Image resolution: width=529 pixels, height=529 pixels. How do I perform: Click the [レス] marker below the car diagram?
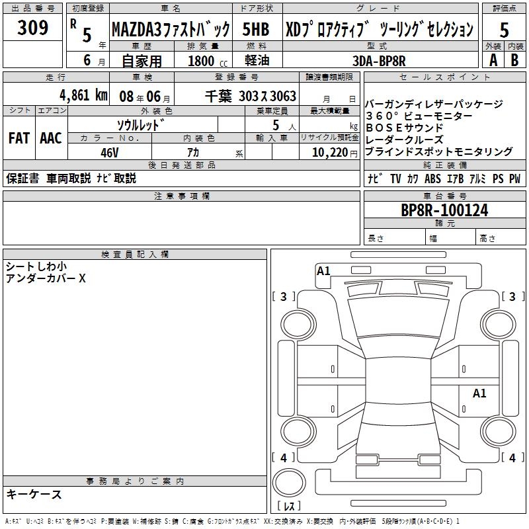tap(290, 506)
